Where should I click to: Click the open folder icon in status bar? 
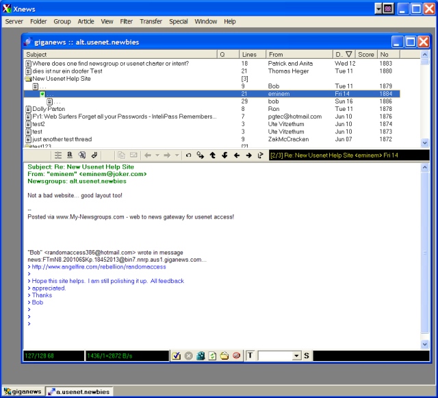224,356
